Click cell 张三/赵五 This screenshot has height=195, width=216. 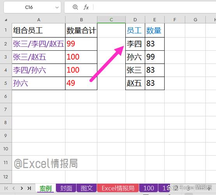[39, 57]
